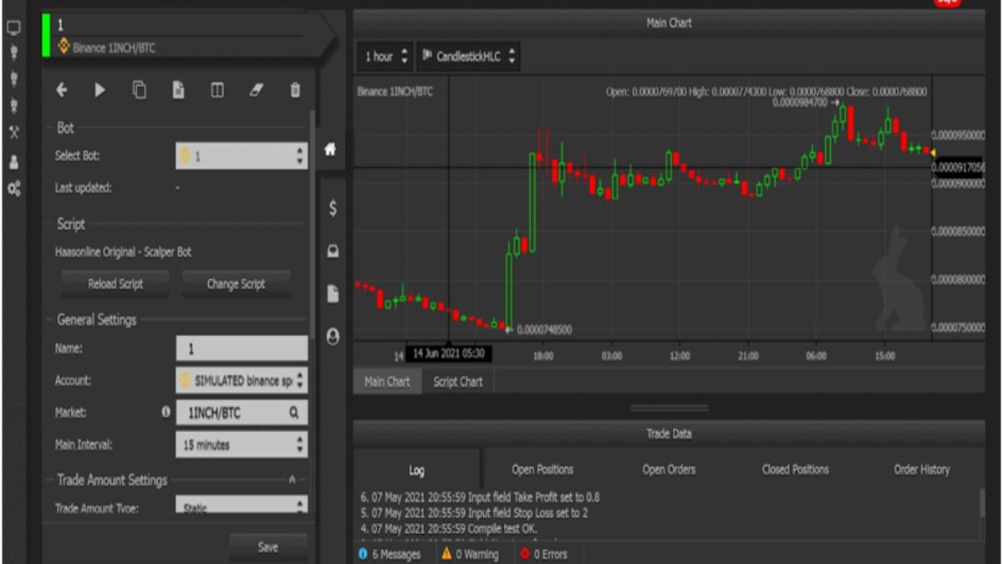Start the bot with the play icon
The height and width of the screenshot is (564, 1003).
(x=100, y=90)
